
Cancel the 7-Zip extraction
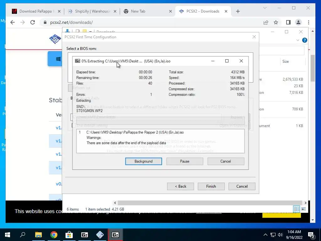[226, 161]
